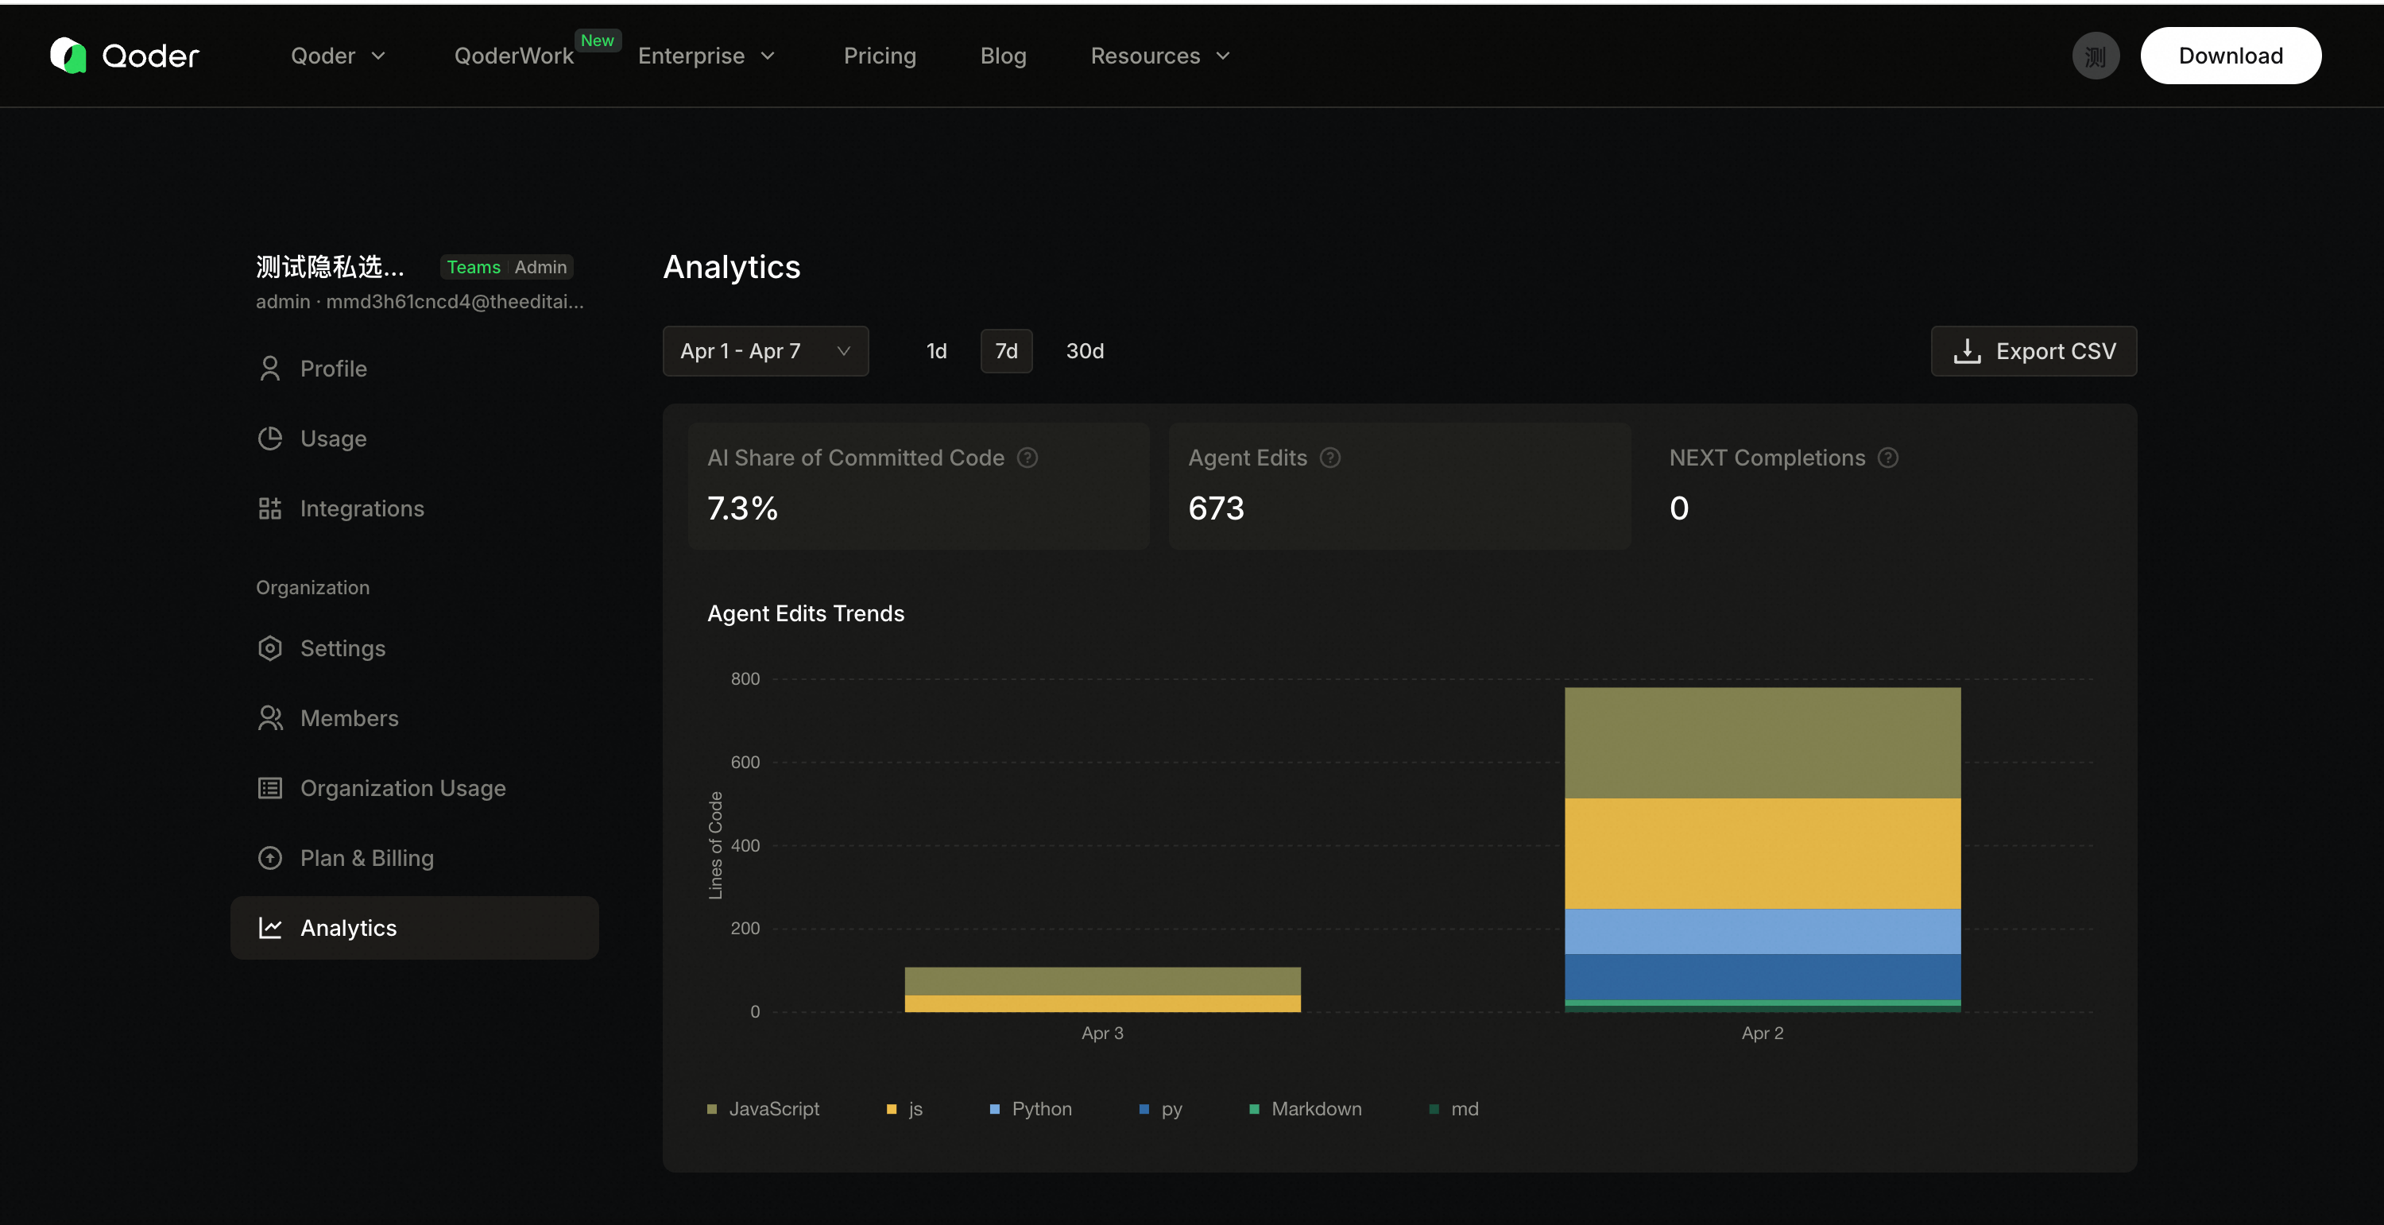Select Analytics in the sidebar
This screenshot has width=2384, height=1225.
click(415, 928)
